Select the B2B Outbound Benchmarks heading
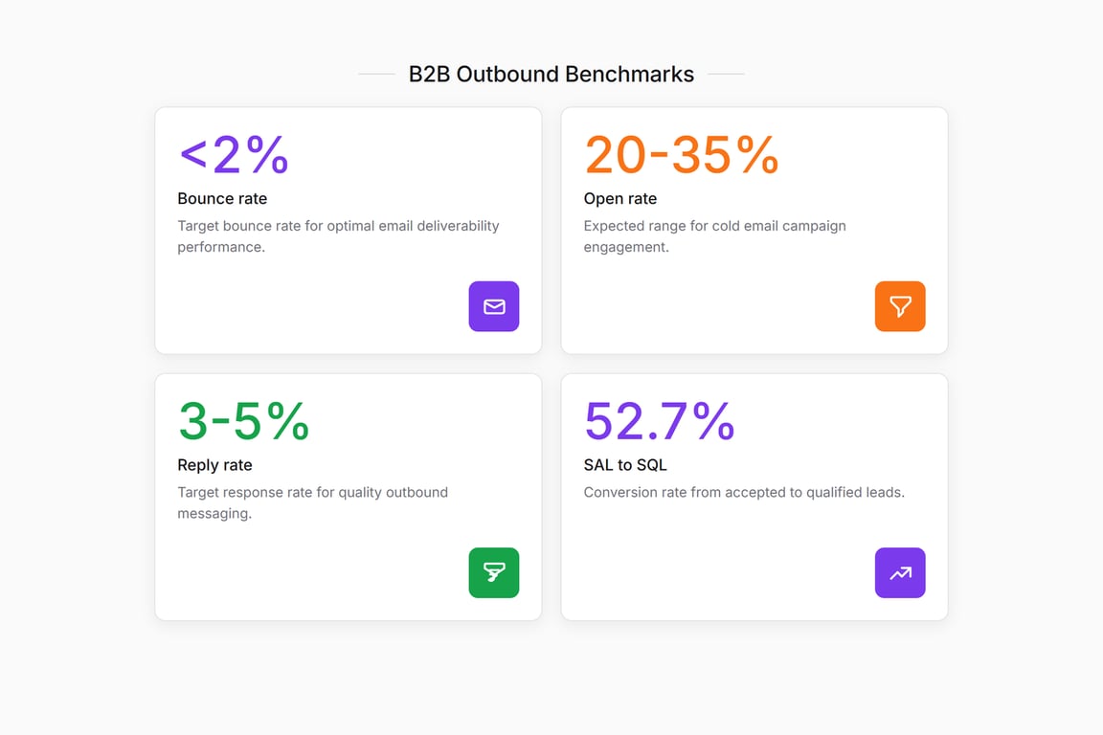1103x735 pixels. 551,74
